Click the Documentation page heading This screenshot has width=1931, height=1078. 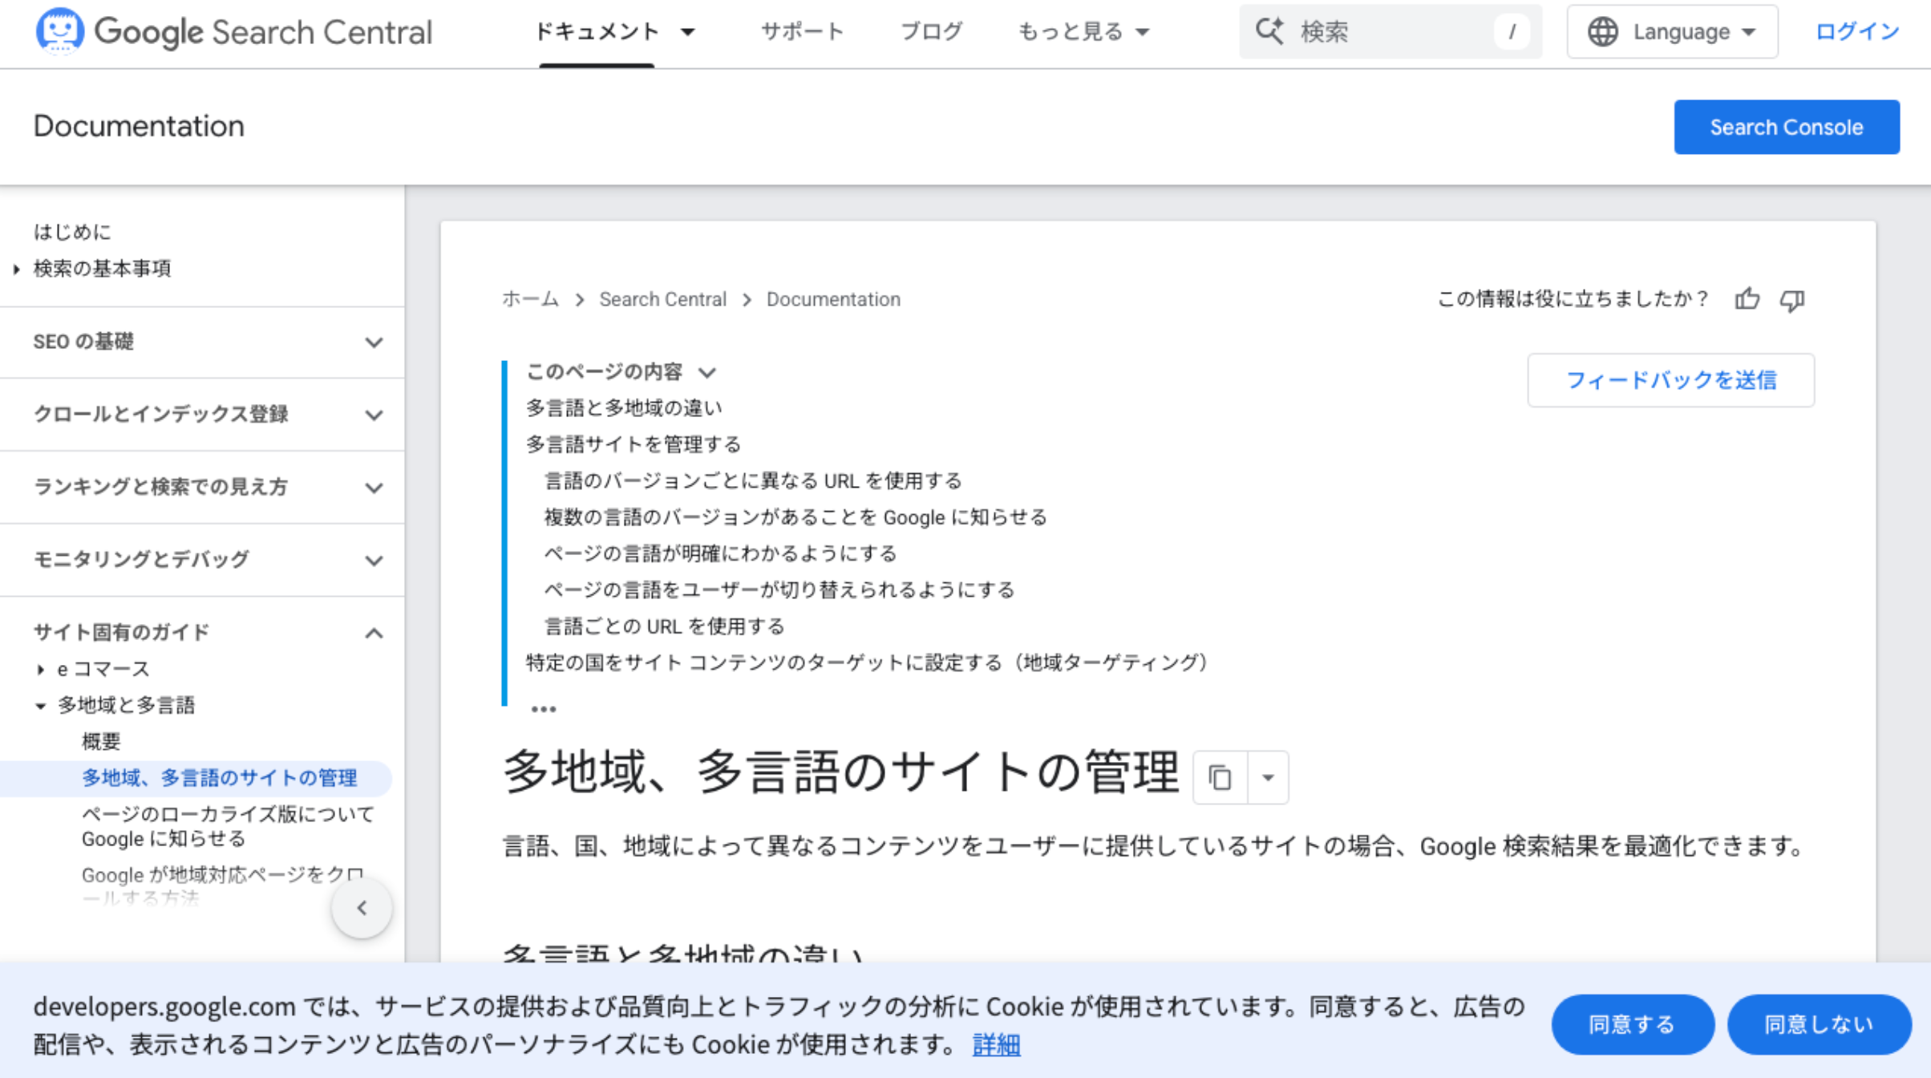click(x=139, y=126)
